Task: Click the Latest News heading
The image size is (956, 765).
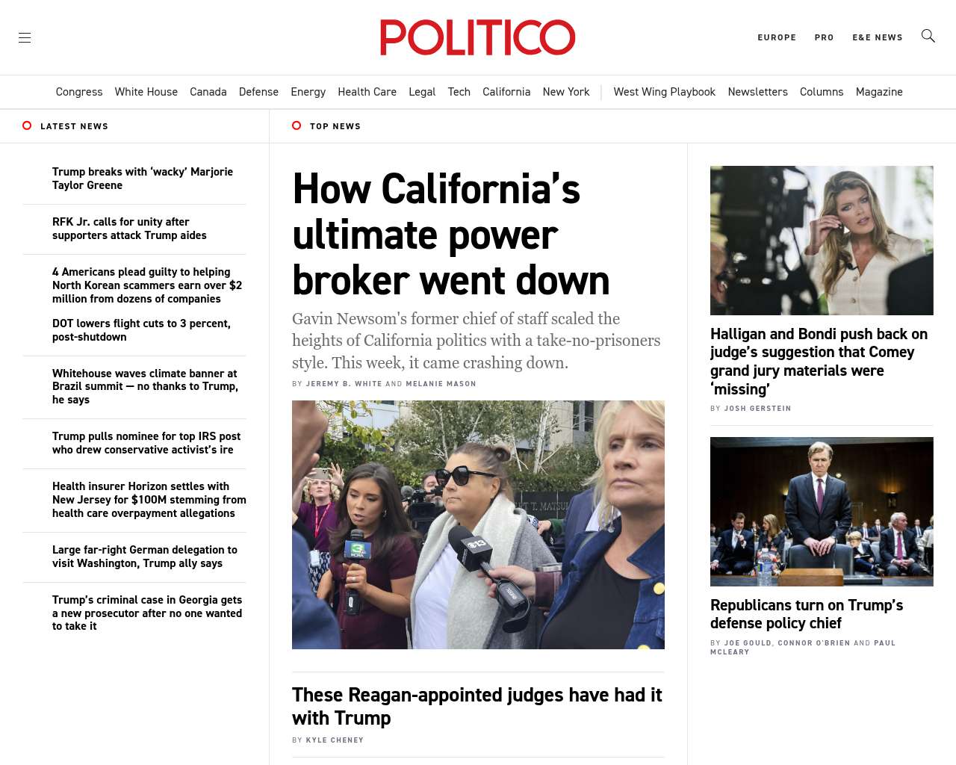Action: coord(74,126)
